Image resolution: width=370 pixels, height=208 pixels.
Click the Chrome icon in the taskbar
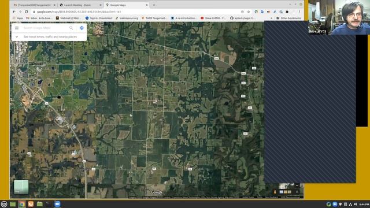(22, 204)
